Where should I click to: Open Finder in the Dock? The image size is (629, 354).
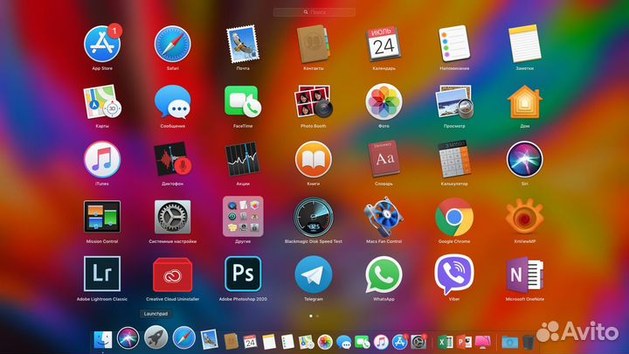pos(103,340)
